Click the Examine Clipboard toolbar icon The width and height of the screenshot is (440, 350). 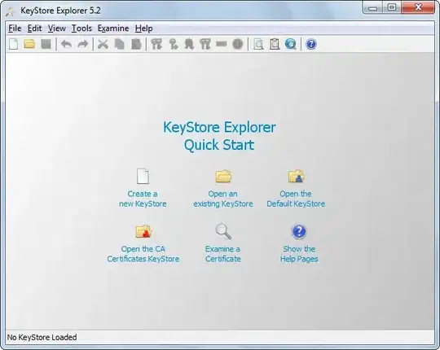point(275,44)
